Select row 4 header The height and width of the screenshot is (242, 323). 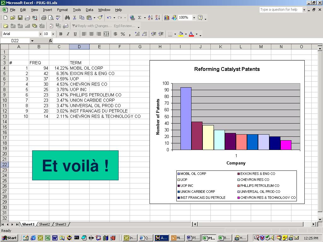[x=4, y=68]
